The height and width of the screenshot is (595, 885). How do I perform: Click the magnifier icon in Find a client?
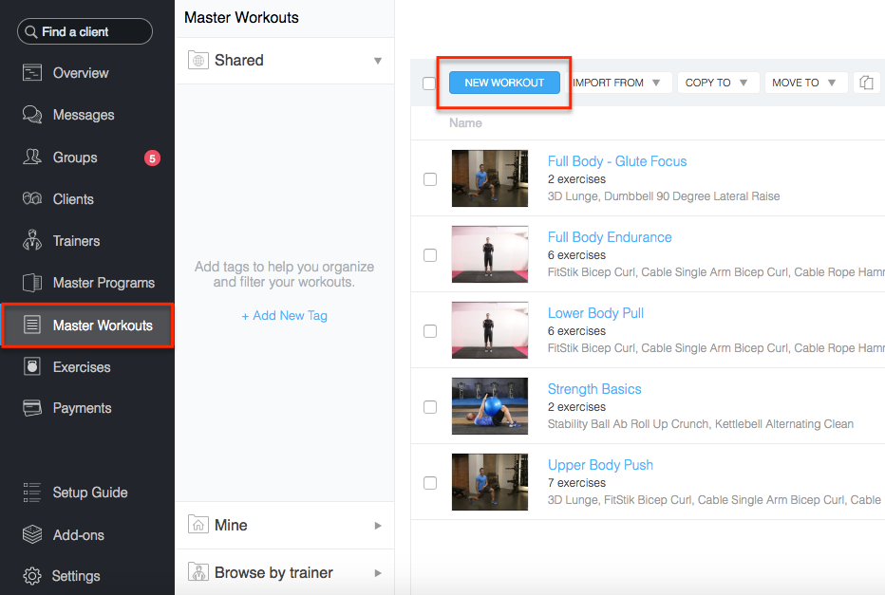(x=31, y=32)
